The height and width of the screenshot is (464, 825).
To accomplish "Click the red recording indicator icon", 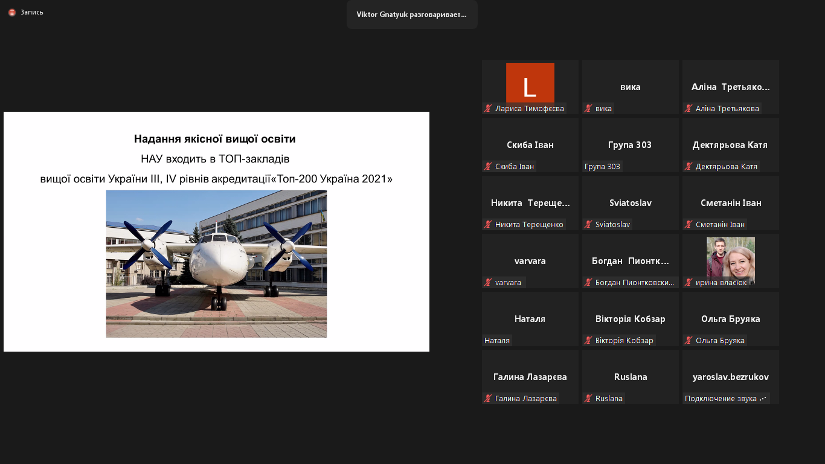I will click(12, 12).
